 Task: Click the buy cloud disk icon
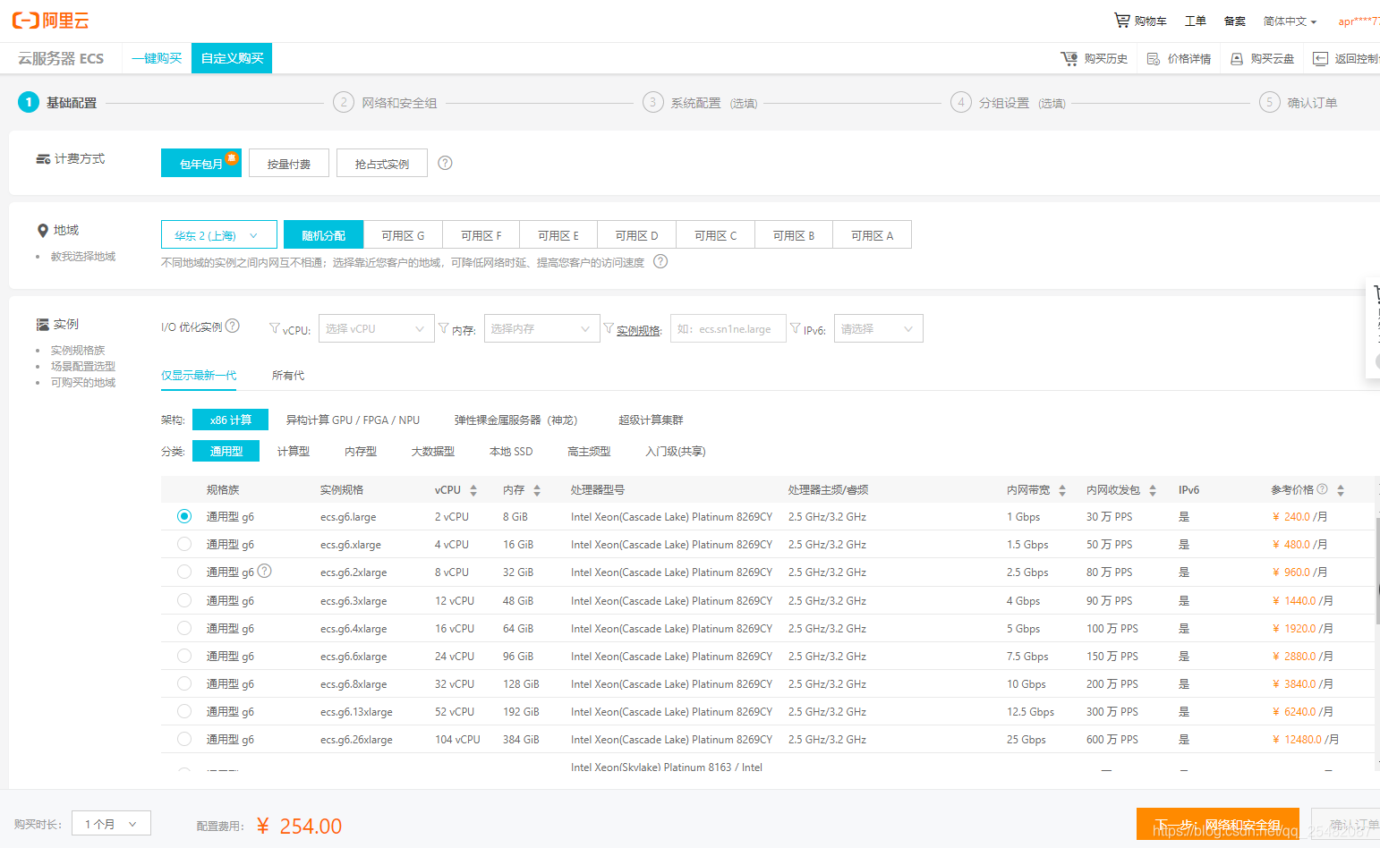[1237, 59]
